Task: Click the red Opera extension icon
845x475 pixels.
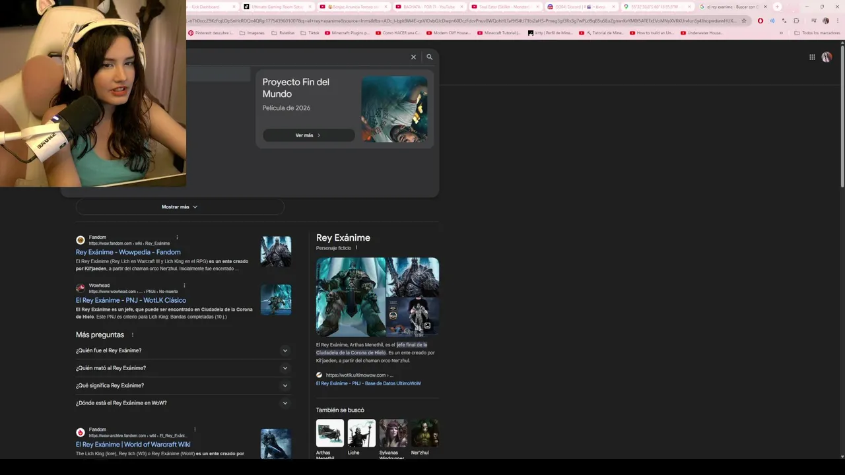Action: (760, 20)
